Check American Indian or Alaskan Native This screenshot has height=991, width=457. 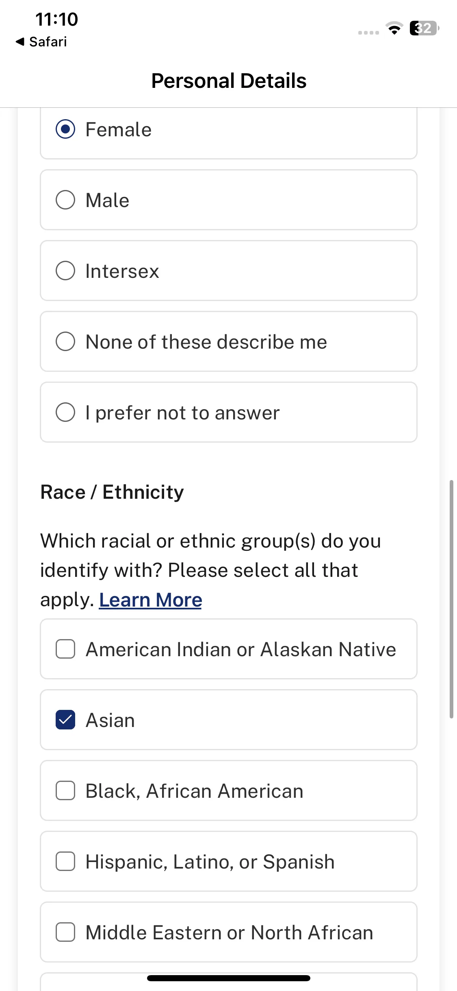coord(228,649)
